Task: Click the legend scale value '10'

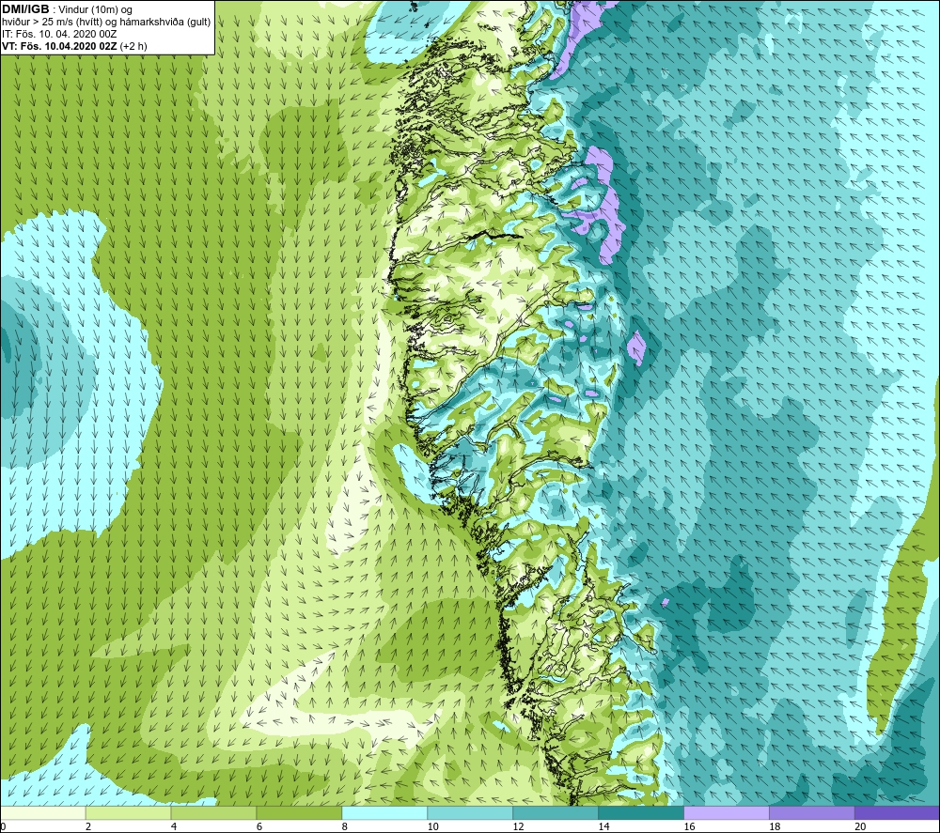Action: (x=432, y=826)
